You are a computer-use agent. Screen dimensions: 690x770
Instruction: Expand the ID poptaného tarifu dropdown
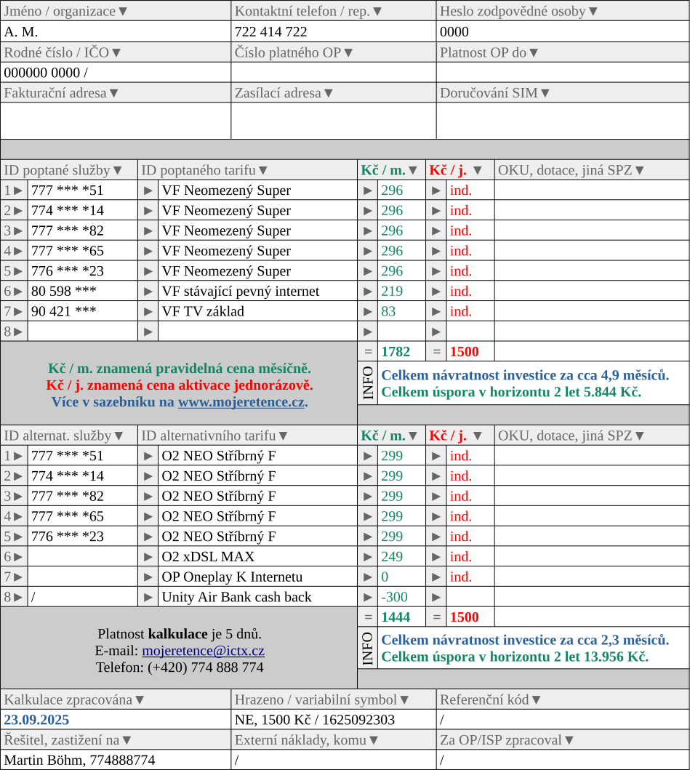[263, 170]
